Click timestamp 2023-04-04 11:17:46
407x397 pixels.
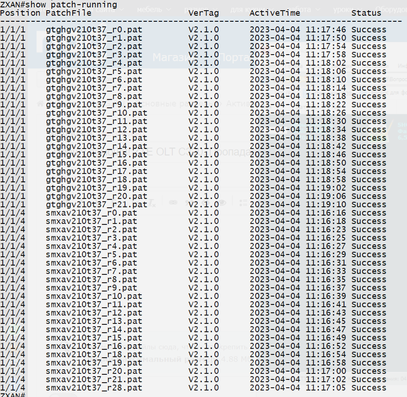(x=298, y=30)
